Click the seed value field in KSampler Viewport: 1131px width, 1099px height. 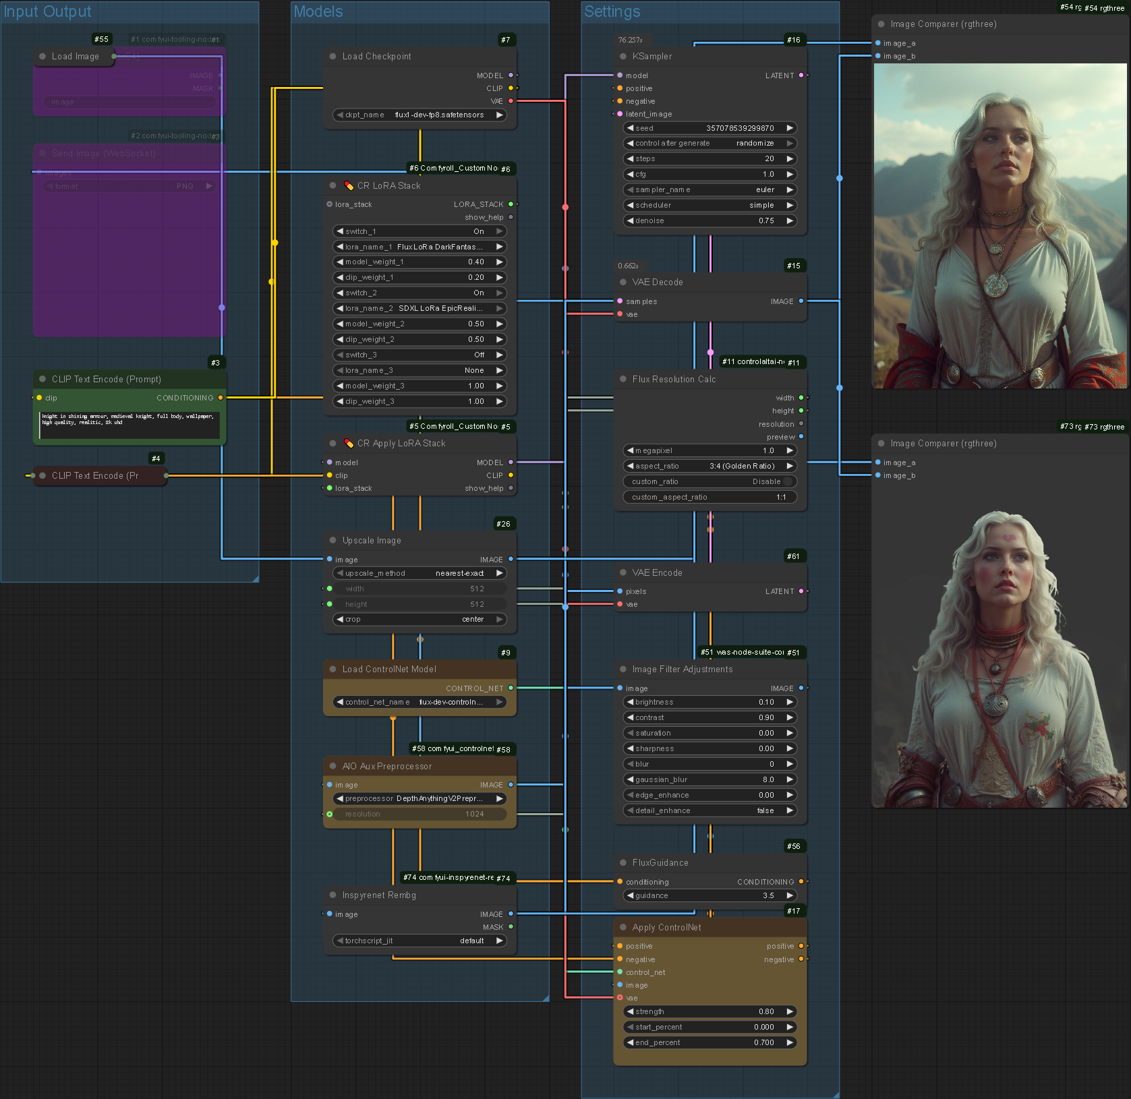709,128
